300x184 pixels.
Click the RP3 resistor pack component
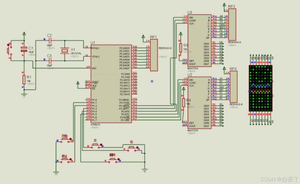point(233,87)
